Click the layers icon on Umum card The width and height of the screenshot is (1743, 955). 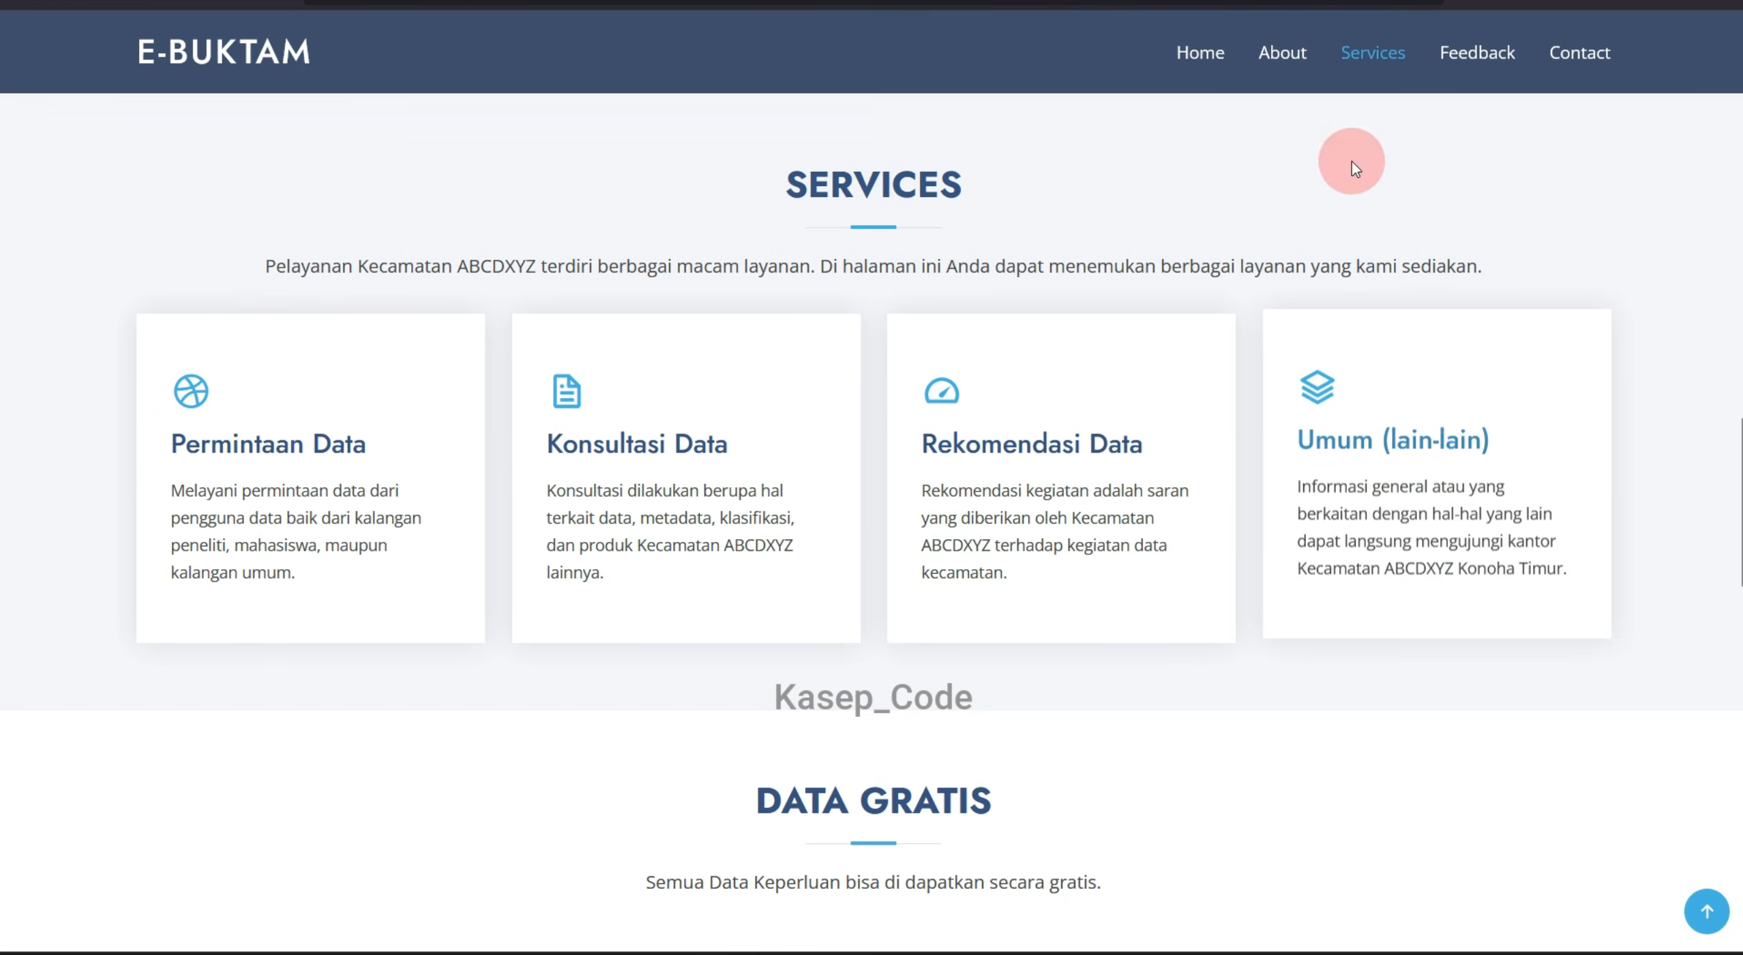1317,387
